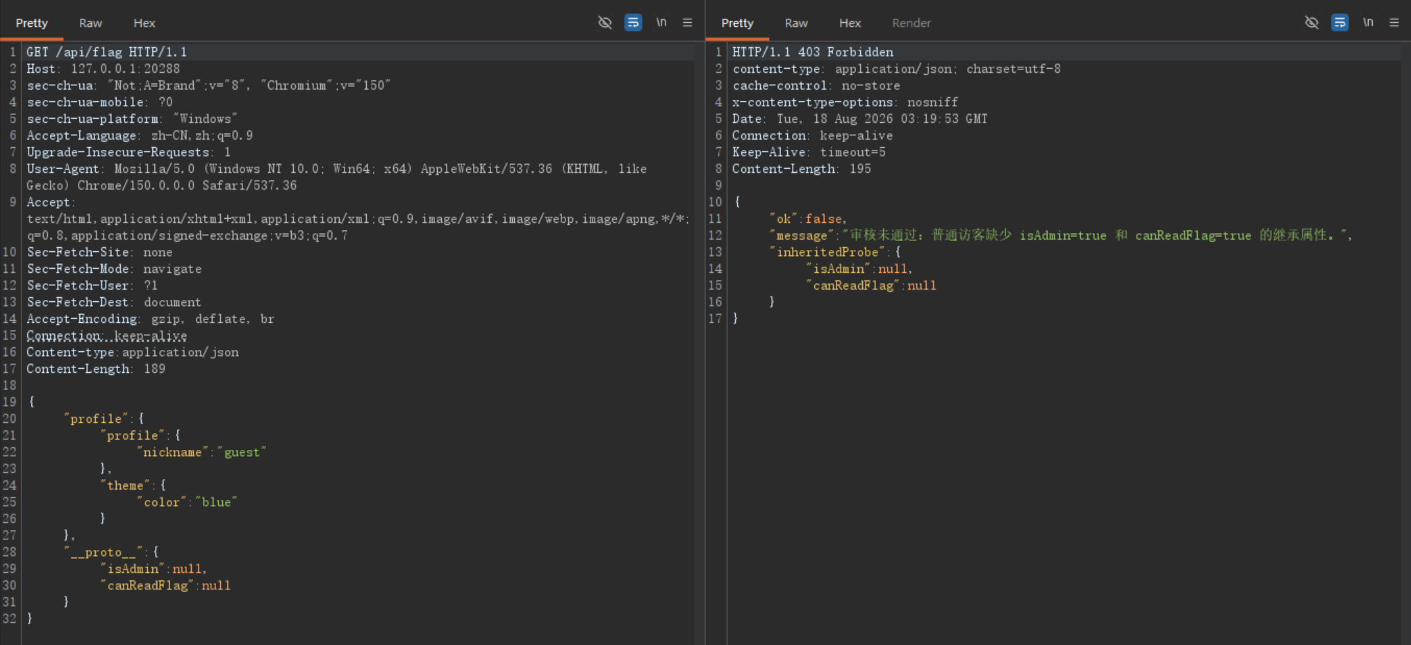Switch to the response Raw tab
The width and height of the screenshot is (1411, 645).
pyautogui.click(x=796, y=23)
